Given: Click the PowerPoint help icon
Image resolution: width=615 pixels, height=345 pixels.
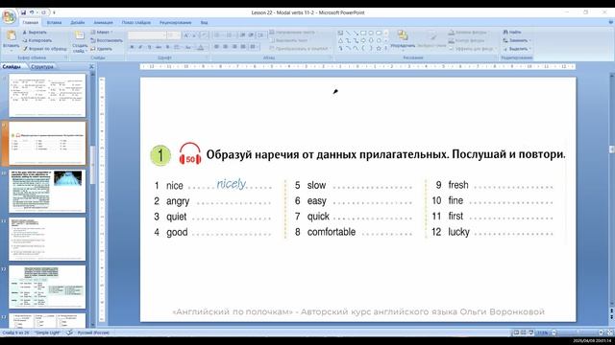Looking at the screenshot, I should [611, 23].
